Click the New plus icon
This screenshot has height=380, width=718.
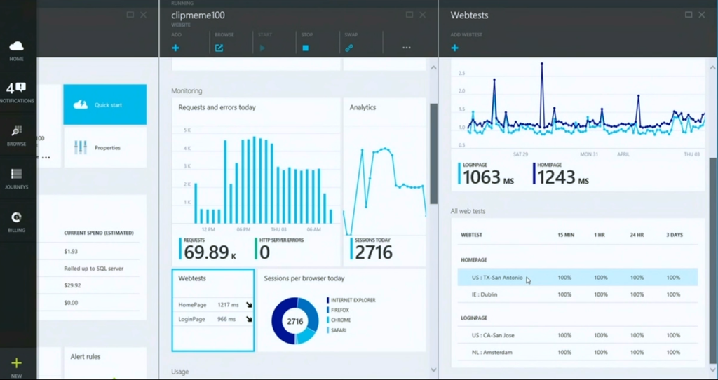coord(16,363)
